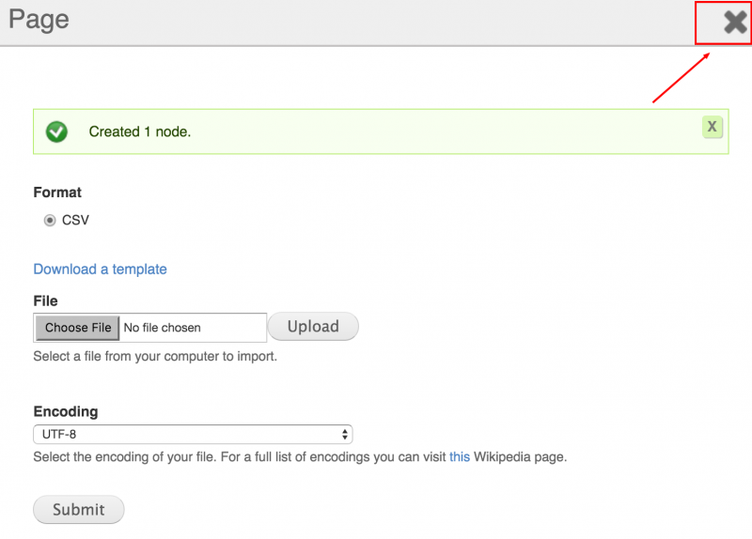Click the 'No file chosen' file field
Screen dimensions: 752x539
pyautogui.click(x=150, y=328)
